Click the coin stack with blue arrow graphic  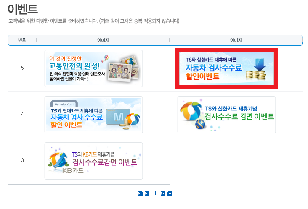[257, 70]
